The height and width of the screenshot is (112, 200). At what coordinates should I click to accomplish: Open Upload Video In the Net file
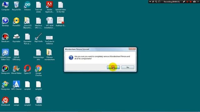click(61, 7)
